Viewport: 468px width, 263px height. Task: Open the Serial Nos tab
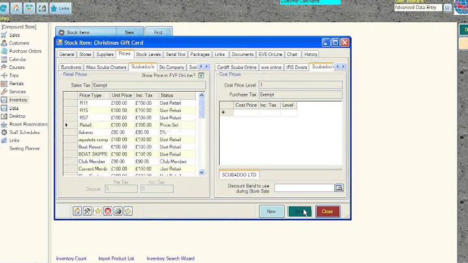175,54
